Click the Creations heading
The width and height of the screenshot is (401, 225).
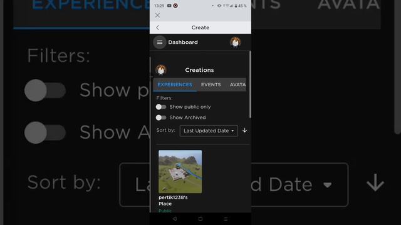click(199, 70)
